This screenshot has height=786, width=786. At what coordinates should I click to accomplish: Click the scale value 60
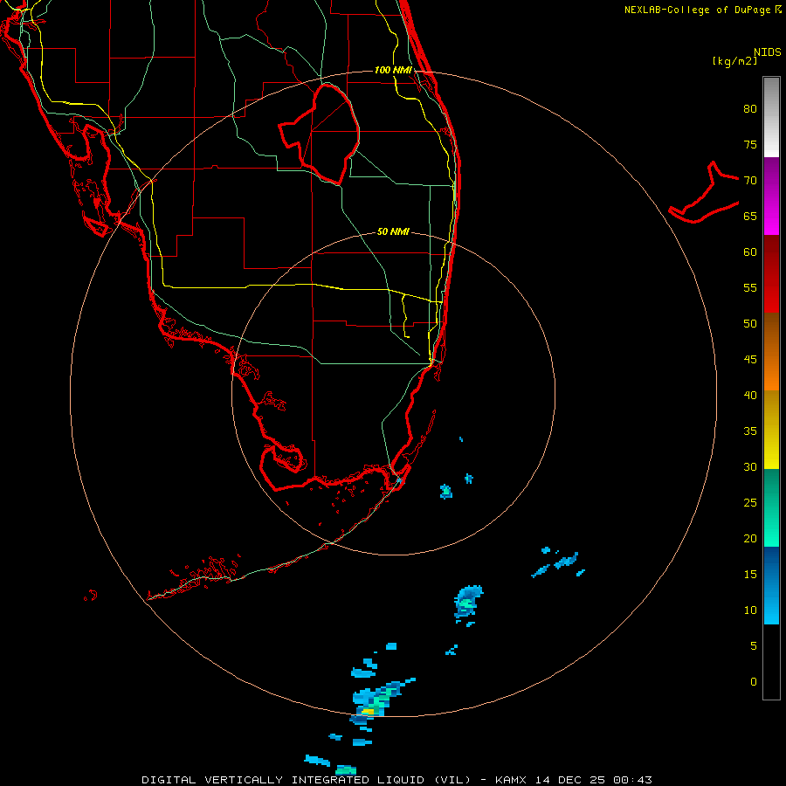(750, 252)
